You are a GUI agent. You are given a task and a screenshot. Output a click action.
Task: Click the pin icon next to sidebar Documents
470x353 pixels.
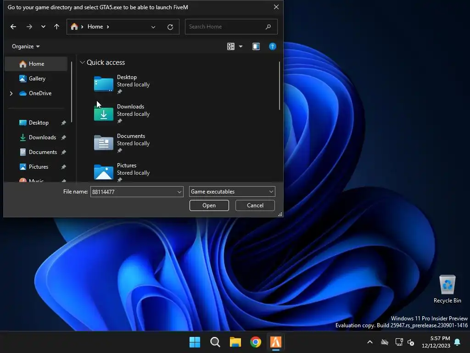click(63, 152)
